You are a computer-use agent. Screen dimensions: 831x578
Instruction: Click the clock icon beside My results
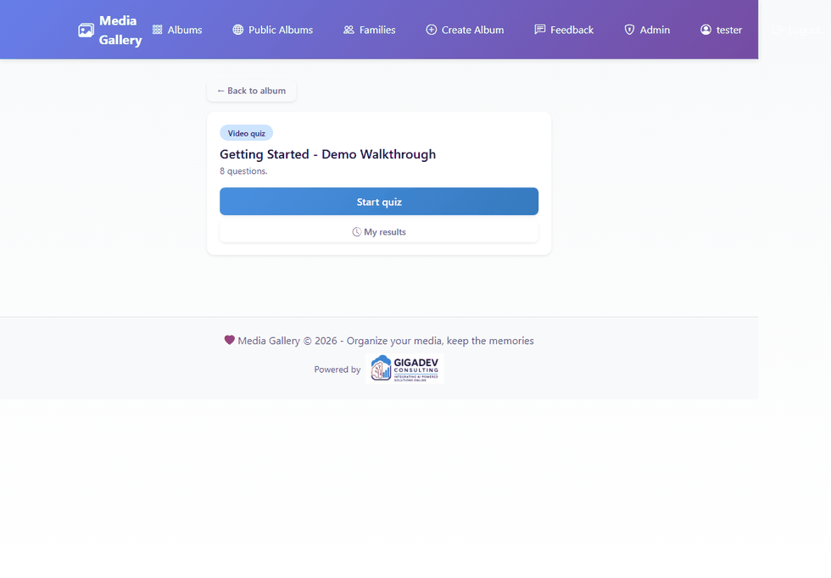(357, 231)
